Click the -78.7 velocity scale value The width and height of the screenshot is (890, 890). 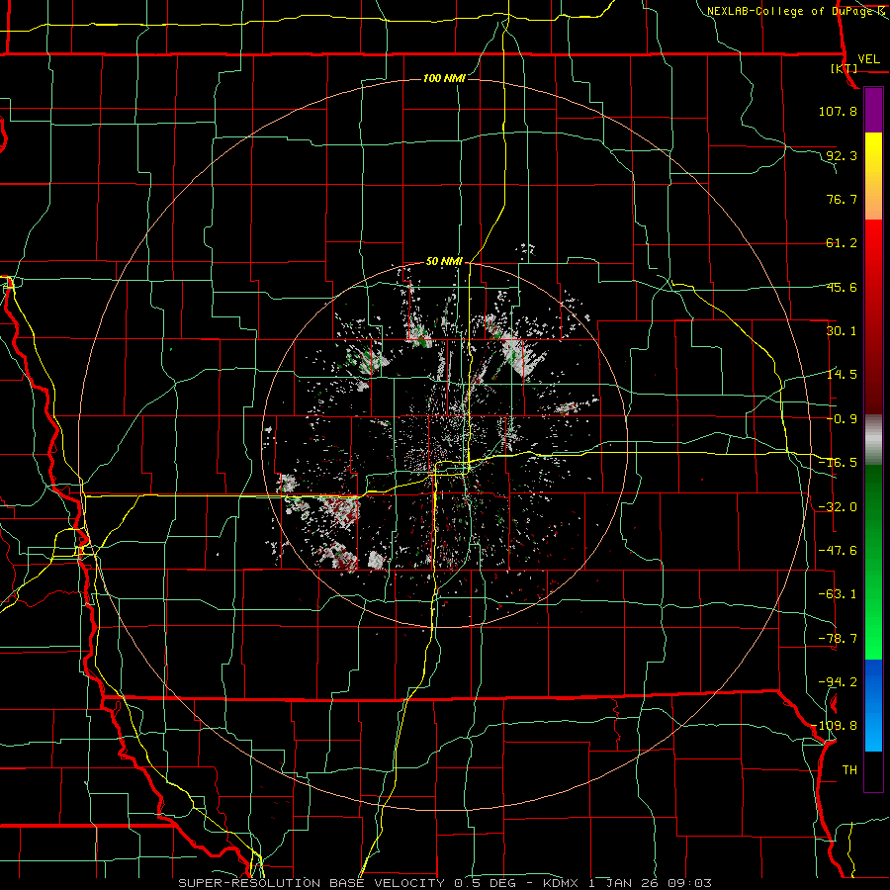coord(838,639)
